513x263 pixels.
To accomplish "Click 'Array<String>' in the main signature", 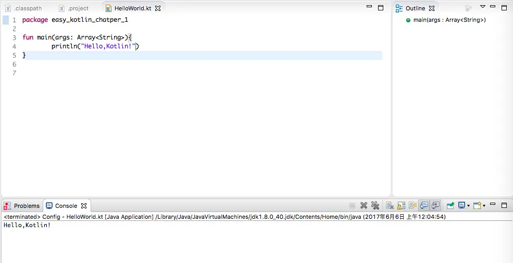I will [x=101, y=37].
